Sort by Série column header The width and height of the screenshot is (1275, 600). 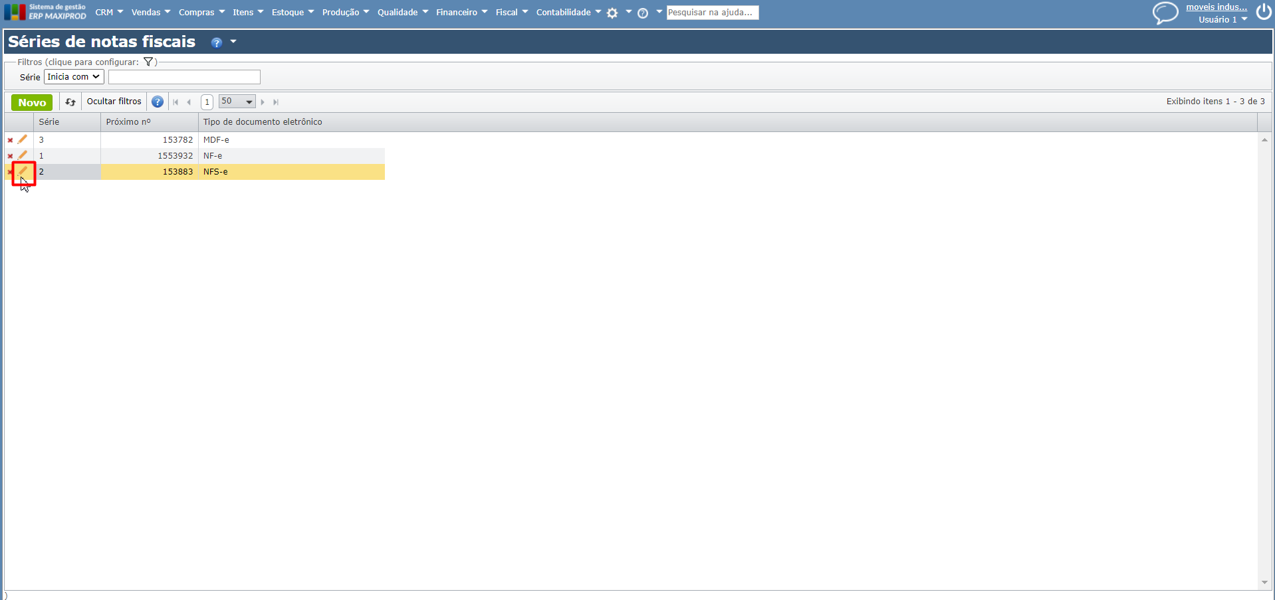(x=66, y=122)
